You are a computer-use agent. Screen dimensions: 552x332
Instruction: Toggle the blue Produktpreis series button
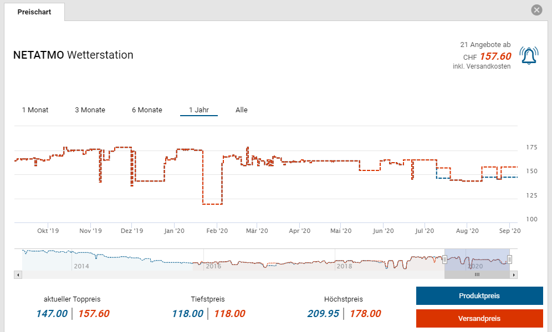coord(479,296)
